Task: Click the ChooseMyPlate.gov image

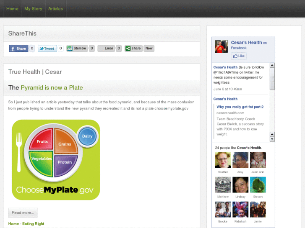Action: coord(56,160)
